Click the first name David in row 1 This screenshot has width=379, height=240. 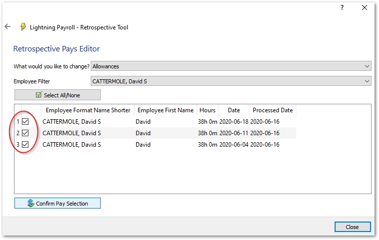click(x=143, y=121)
